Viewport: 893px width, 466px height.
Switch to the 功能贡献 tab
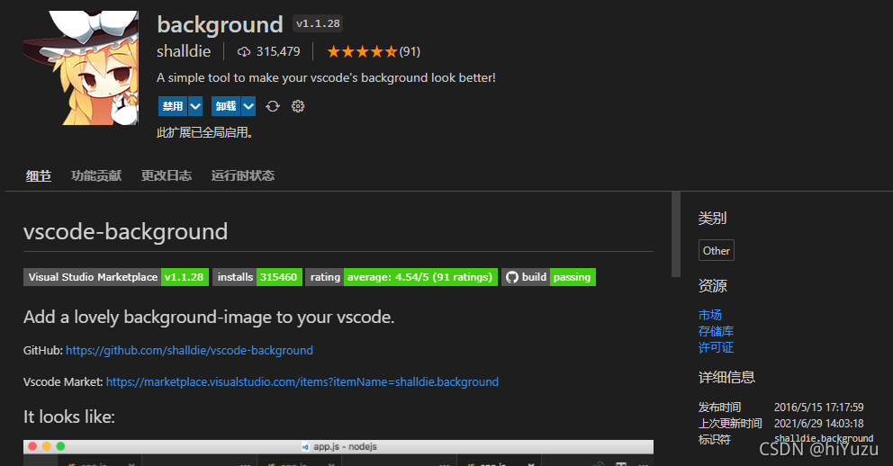tap(96, 175)
